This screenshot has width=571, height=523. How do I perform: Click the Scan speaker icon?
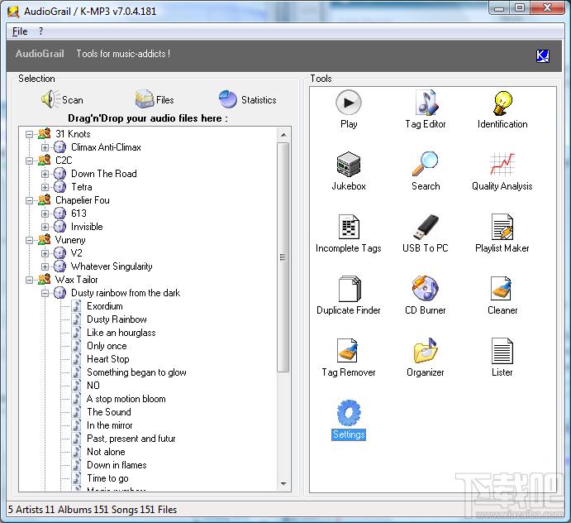coord(50,99)
